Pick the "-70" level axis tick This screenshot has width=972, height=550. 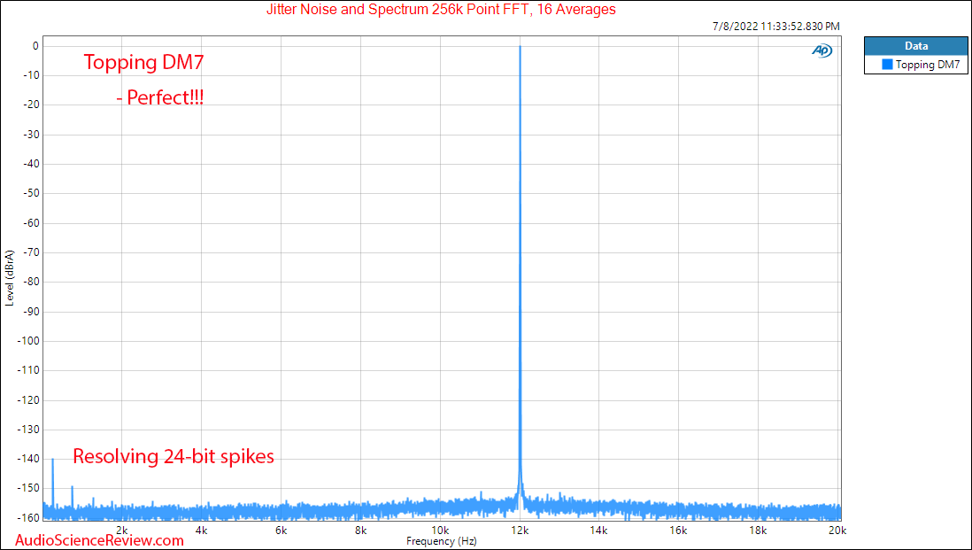[x=31, y=252]
